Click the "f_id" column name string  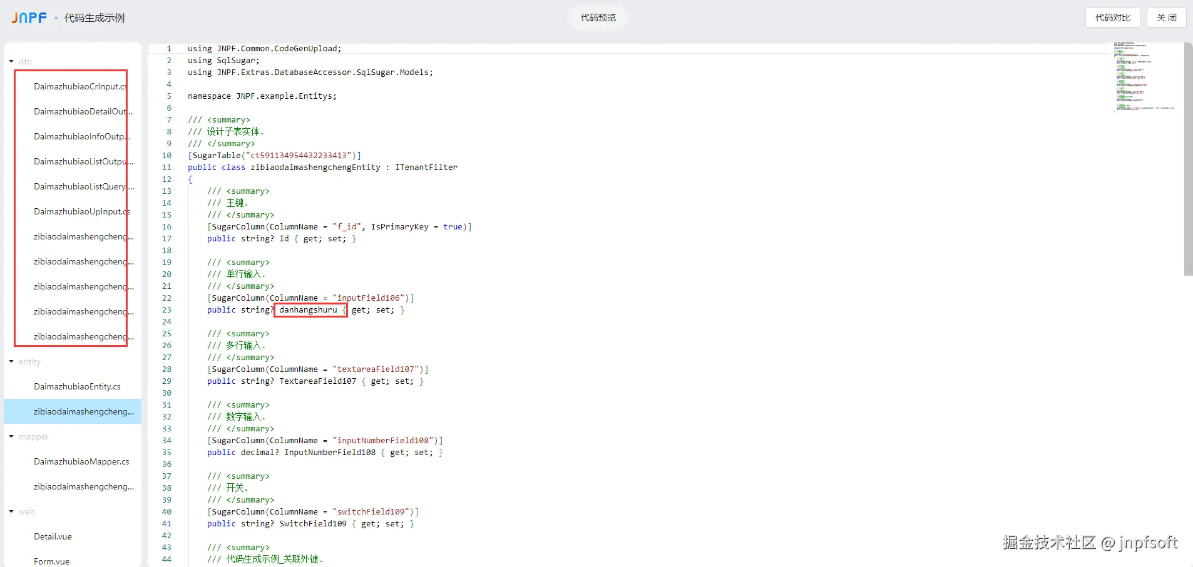pyautogui.click(x=347, y=227)
